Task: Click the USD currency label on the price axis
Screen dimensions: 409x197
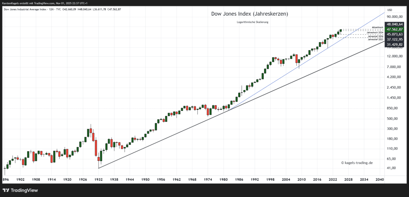Action: click(389, 10)
